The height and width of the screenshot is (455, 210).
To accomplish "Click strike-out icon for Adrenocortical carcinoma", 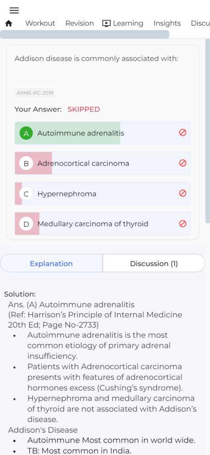I will tap(182, 163).
